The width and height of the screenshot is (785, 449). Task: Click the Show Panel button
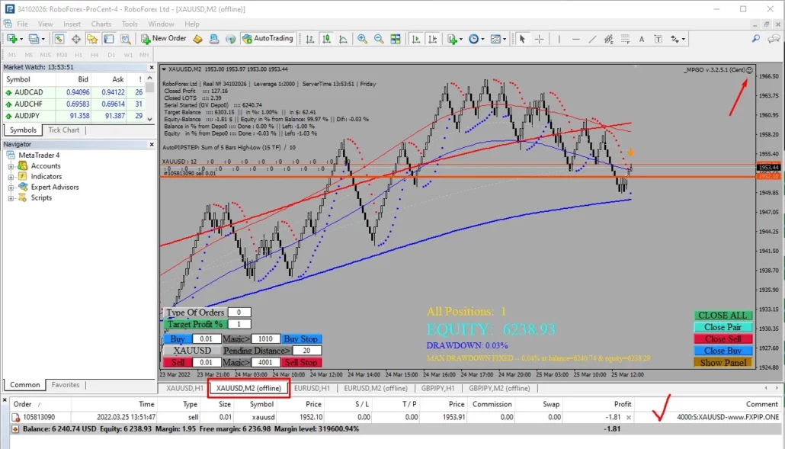723,363
